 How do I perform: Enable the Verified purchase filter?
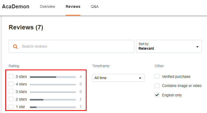(157, 76)
